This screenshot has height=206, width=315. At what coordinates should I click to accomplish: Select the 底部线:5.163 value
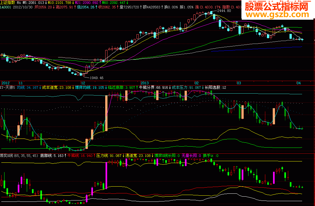pyautogui.click(x=52, y=156)
